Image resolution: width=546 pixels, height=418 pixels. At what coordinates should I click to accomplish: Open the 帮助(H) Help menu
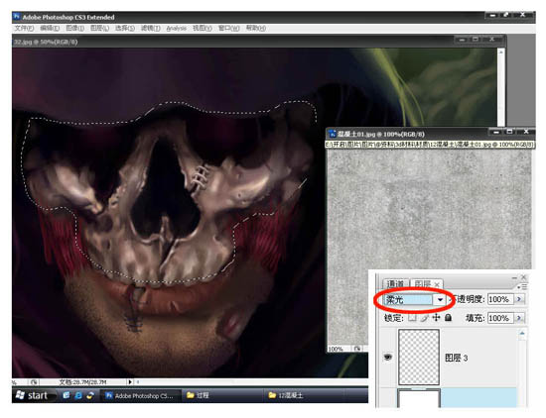256,28
